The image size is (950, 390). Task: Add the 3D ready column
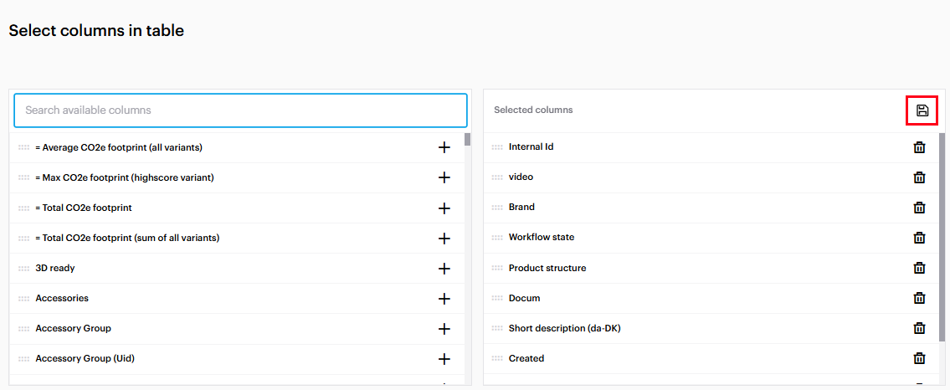click(444, 269)
